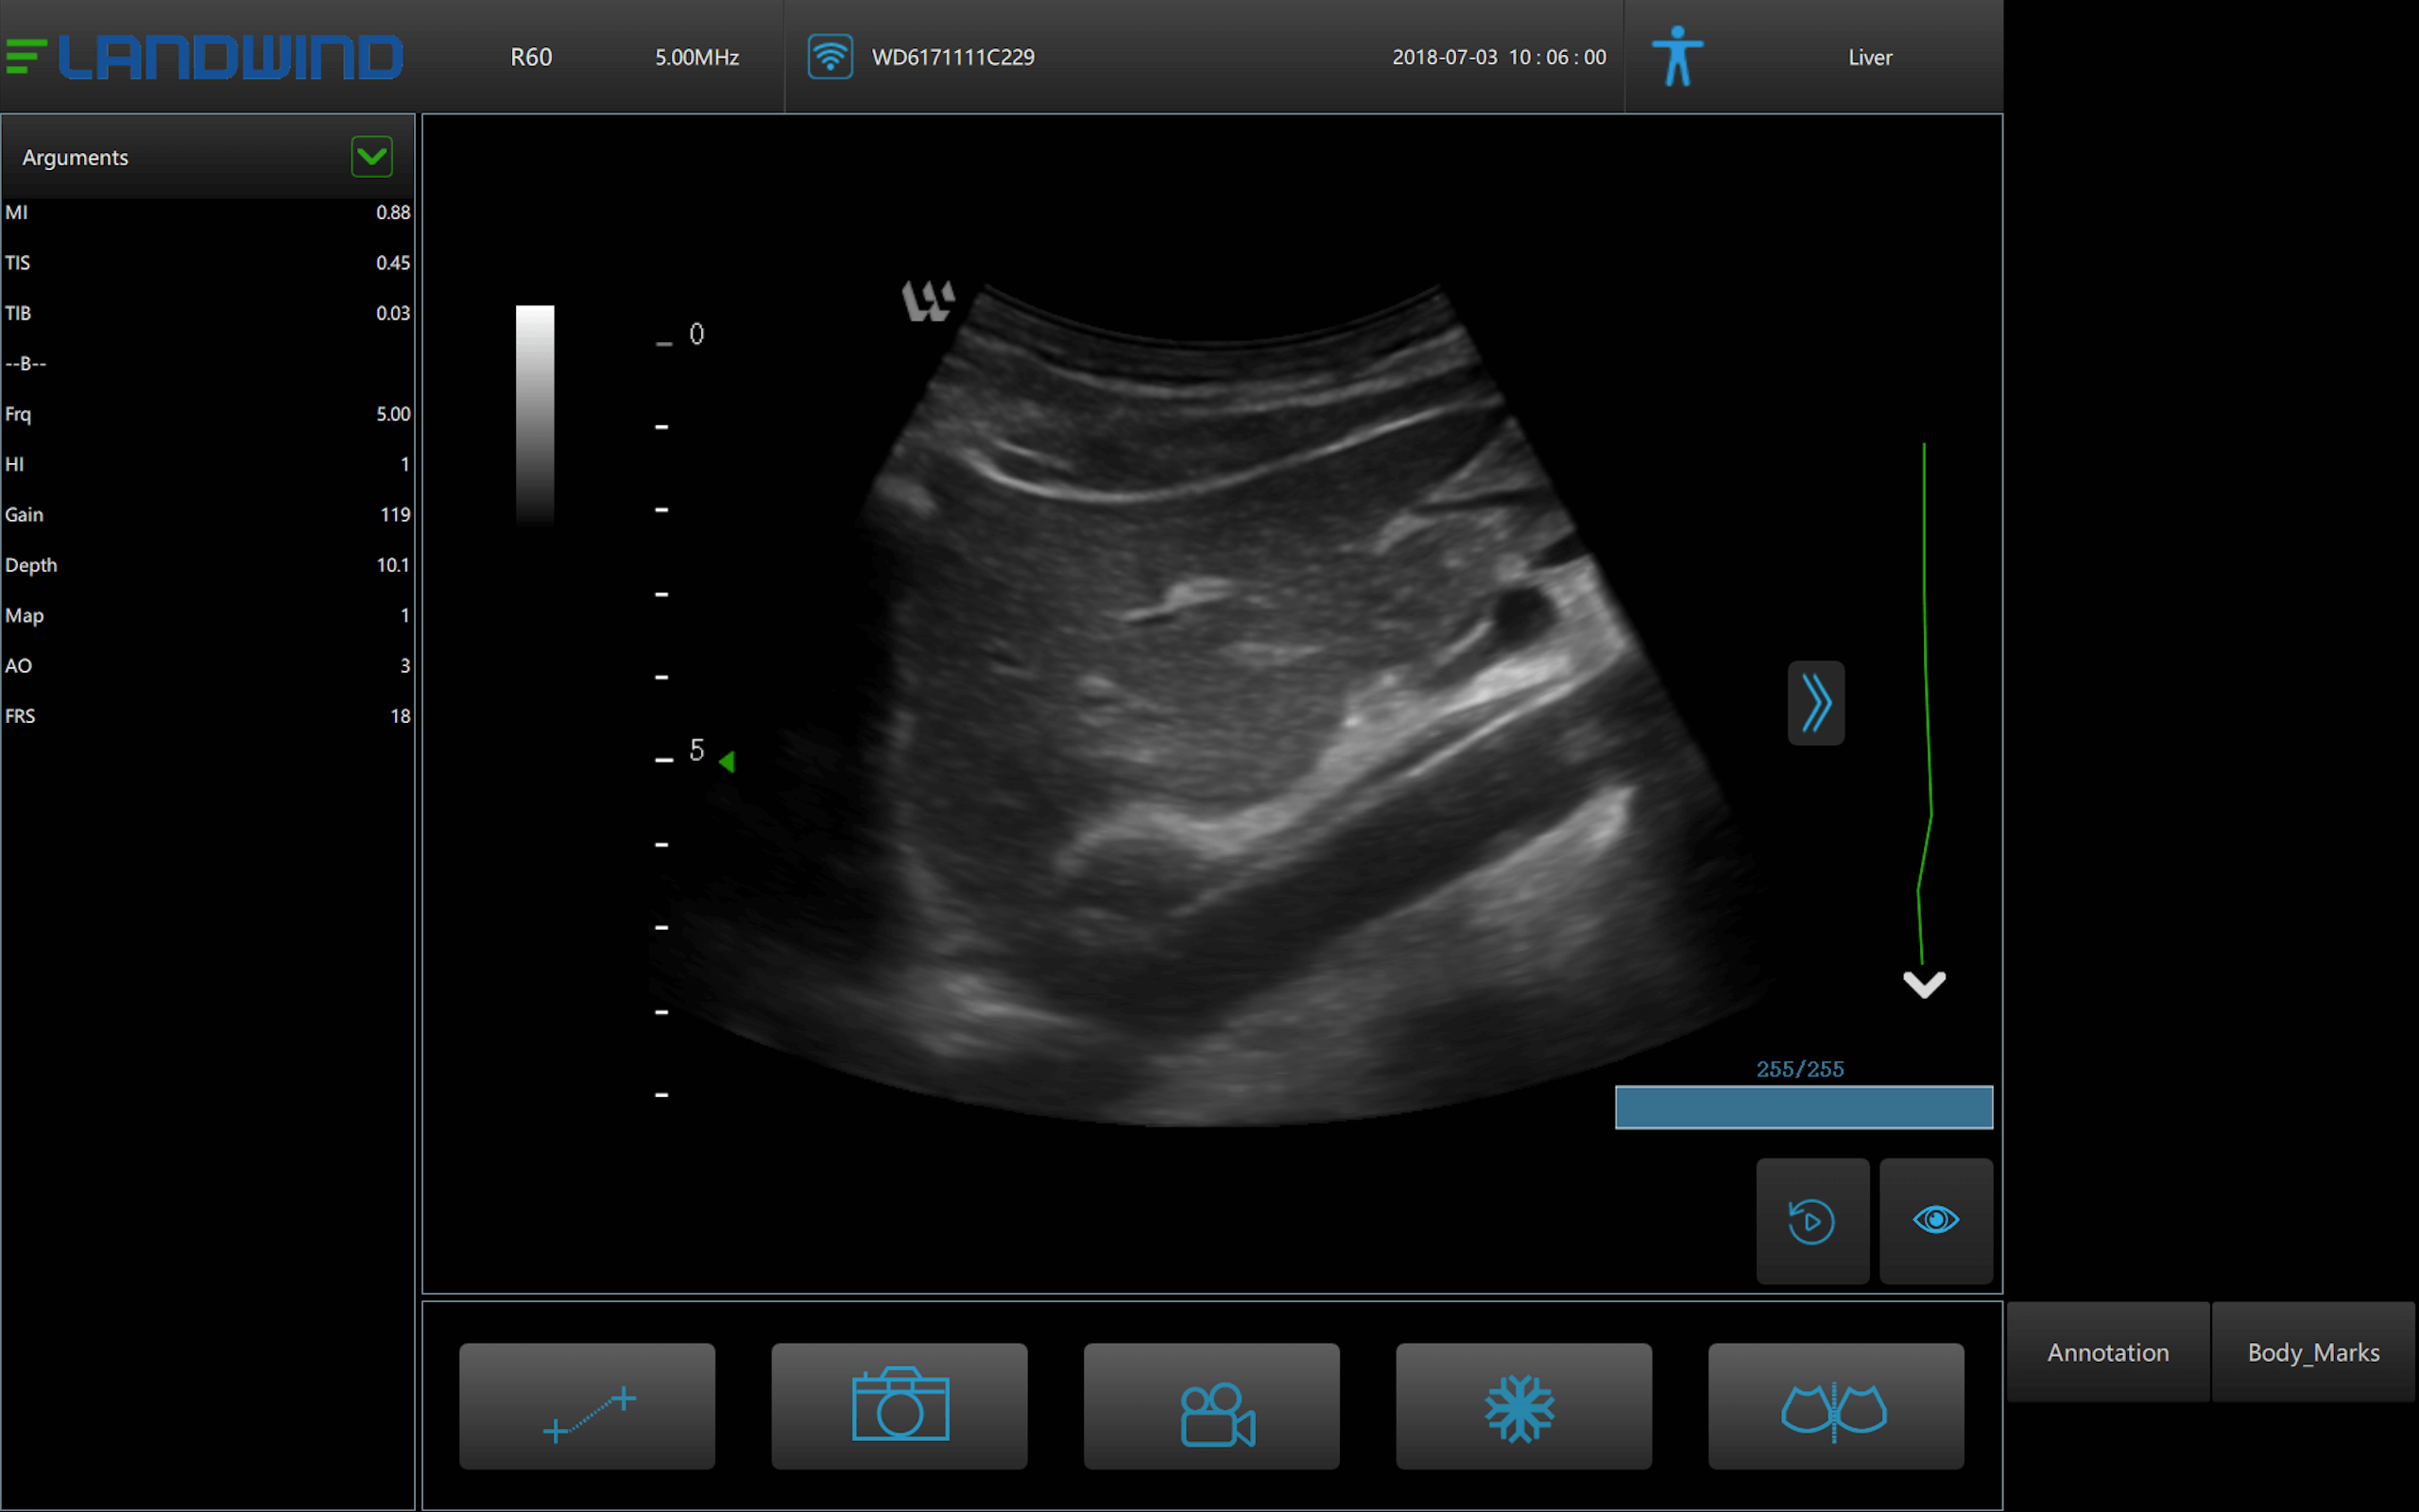This screenshot has height=1512, width=2419.
Task: Click the Landwind logo
Action: tap(204, 57)
